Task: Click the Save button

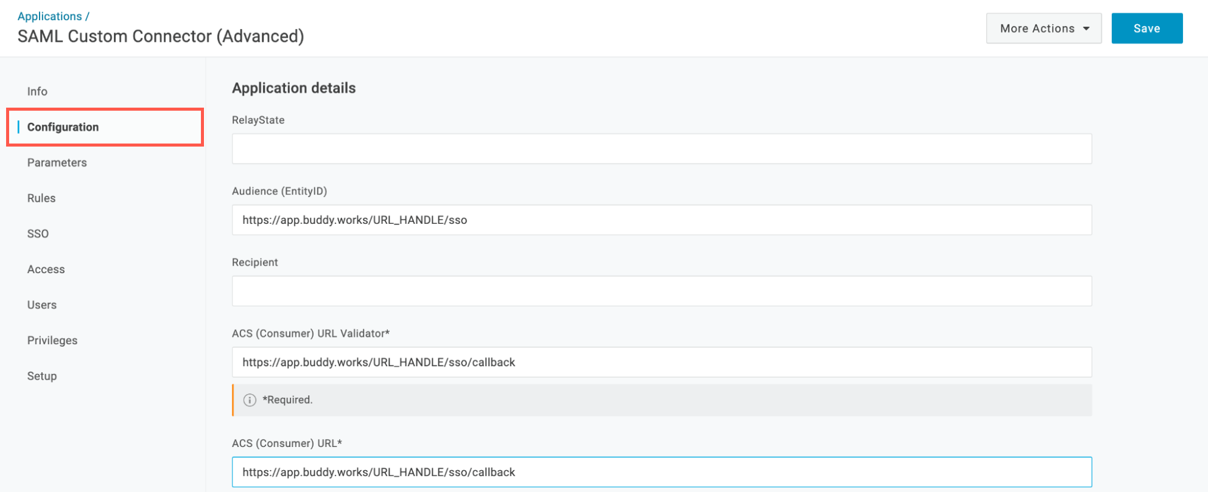Action: point(1147,29)
